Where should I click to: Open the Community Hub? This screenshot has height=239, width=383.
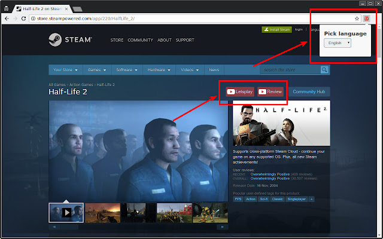(x=309, y=91)
